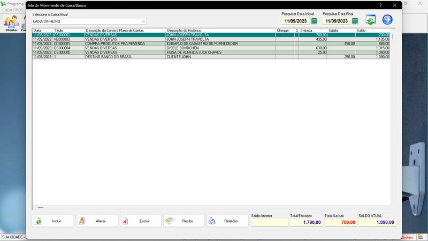Click the Pesquisar Data Final date field
The image size is (428, 241).
[337, 21]
